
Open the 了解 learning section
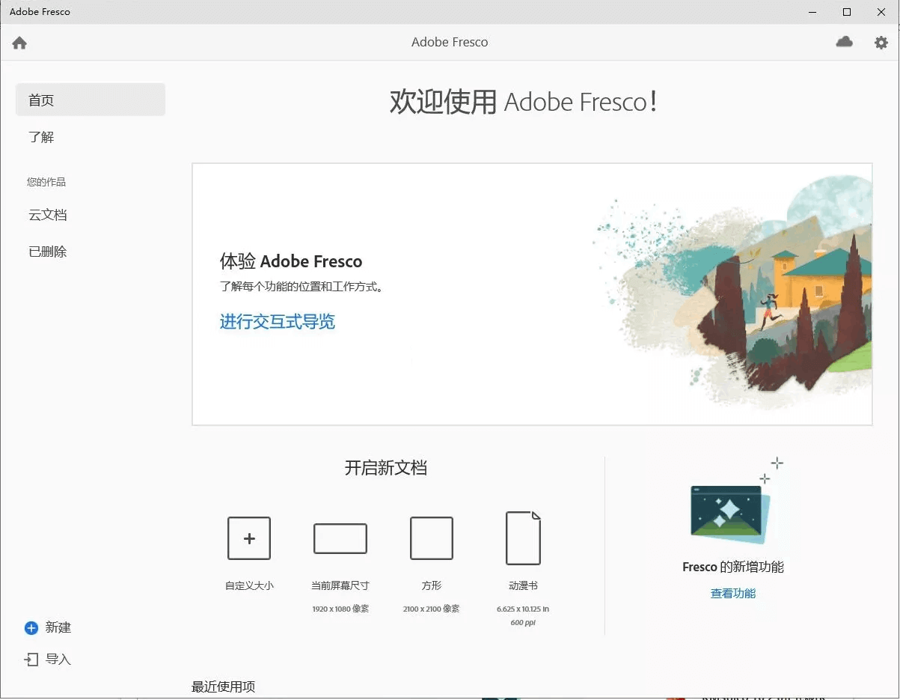tap(40, 137)
